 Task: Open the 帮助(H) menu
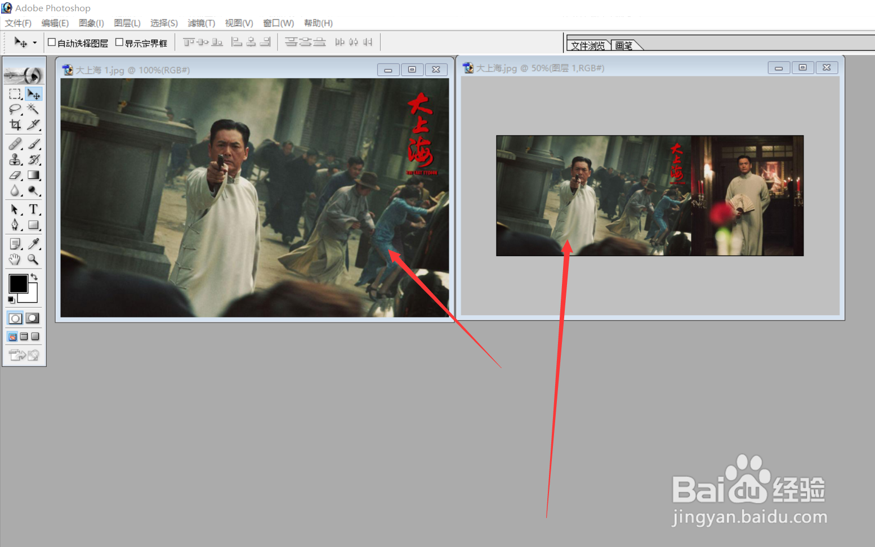point(318,23)
